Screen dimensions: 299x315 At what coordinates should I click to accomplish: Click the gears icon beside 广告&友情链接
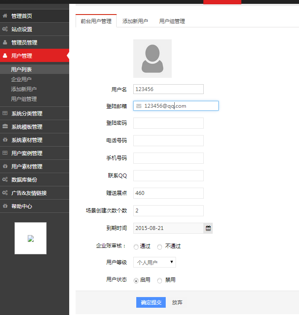tap(5, 193)
